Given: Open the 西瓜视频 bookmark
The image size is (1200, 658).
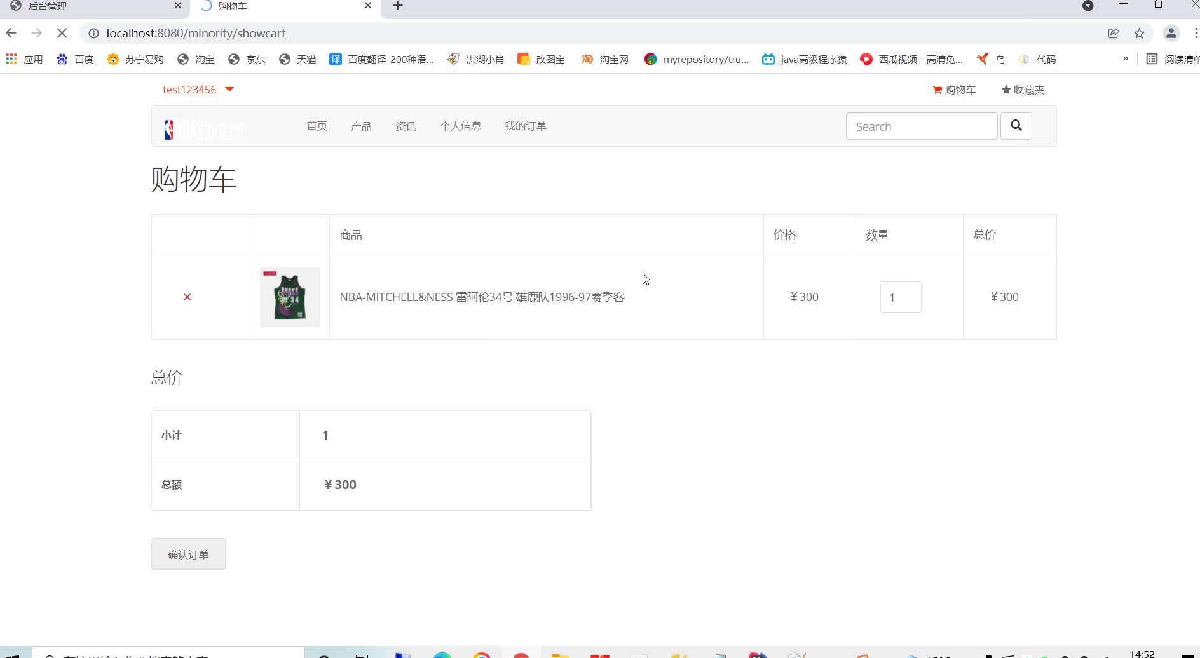Looking at the screenshot, I should (911, 59).
